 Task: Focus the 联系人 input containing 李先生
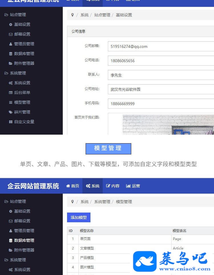161,75
